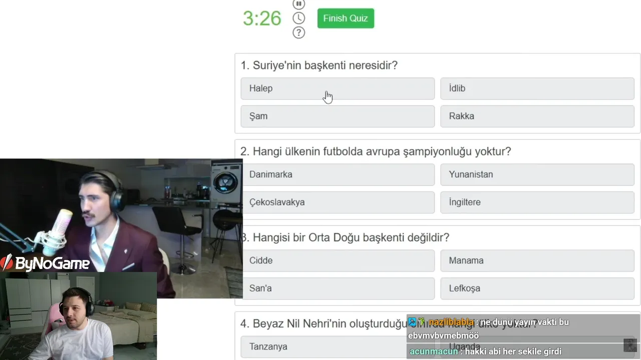Select İngiltere answer
This screenshot has height=360, width=641.
click(537, 202)
